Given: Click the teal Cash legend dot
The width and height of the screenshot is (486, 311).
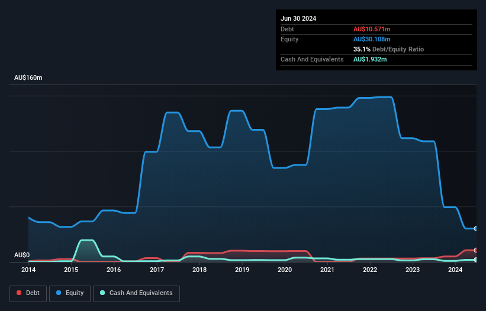Looking at the screenshot, I should click(x=102, y=293).
